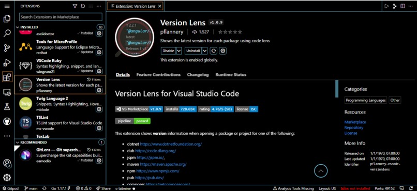417x191 pixels.
Task: Open the maven.apache.org link
Action: point(163,164)
